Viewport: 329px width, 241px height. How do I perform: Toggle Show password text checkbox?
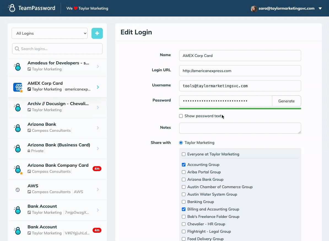pos(181,116)
